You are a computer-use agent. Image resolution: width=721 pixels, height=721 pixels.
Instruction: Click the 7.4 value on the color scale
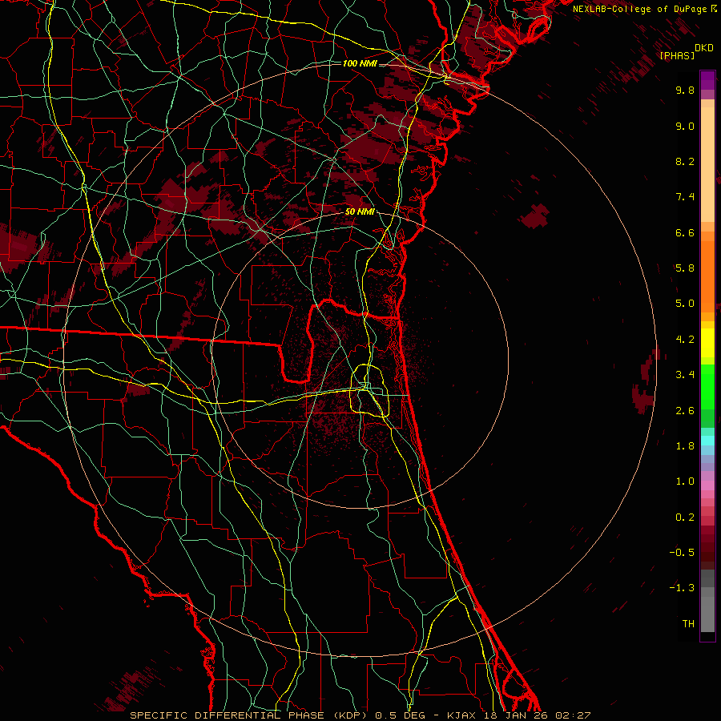click(x=685, y=197)
